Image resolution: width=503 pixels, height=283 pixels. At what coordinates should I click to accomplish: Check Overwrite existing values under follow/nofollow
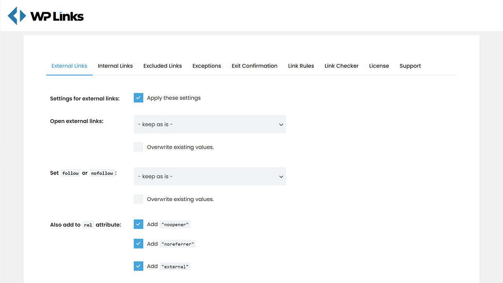coord(138,199)
